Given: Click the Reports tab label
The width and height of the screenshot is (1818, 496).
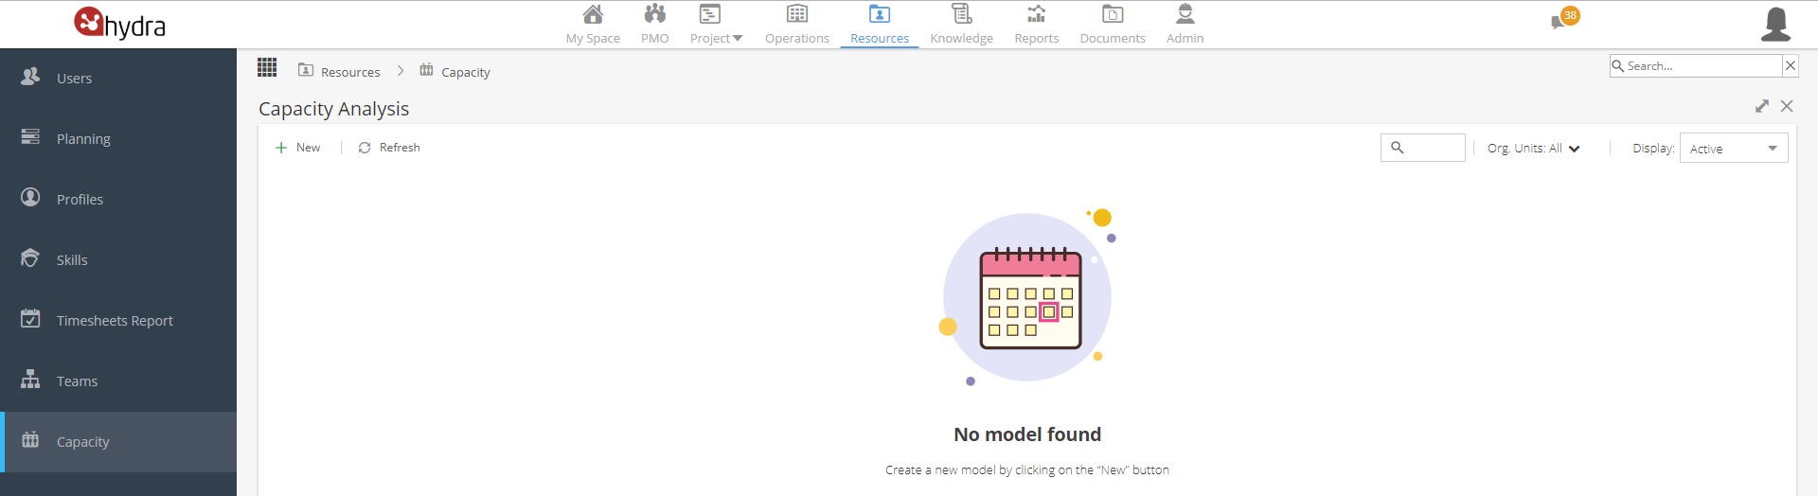Looking at the screenshot, I should [x=1037, y=39].
